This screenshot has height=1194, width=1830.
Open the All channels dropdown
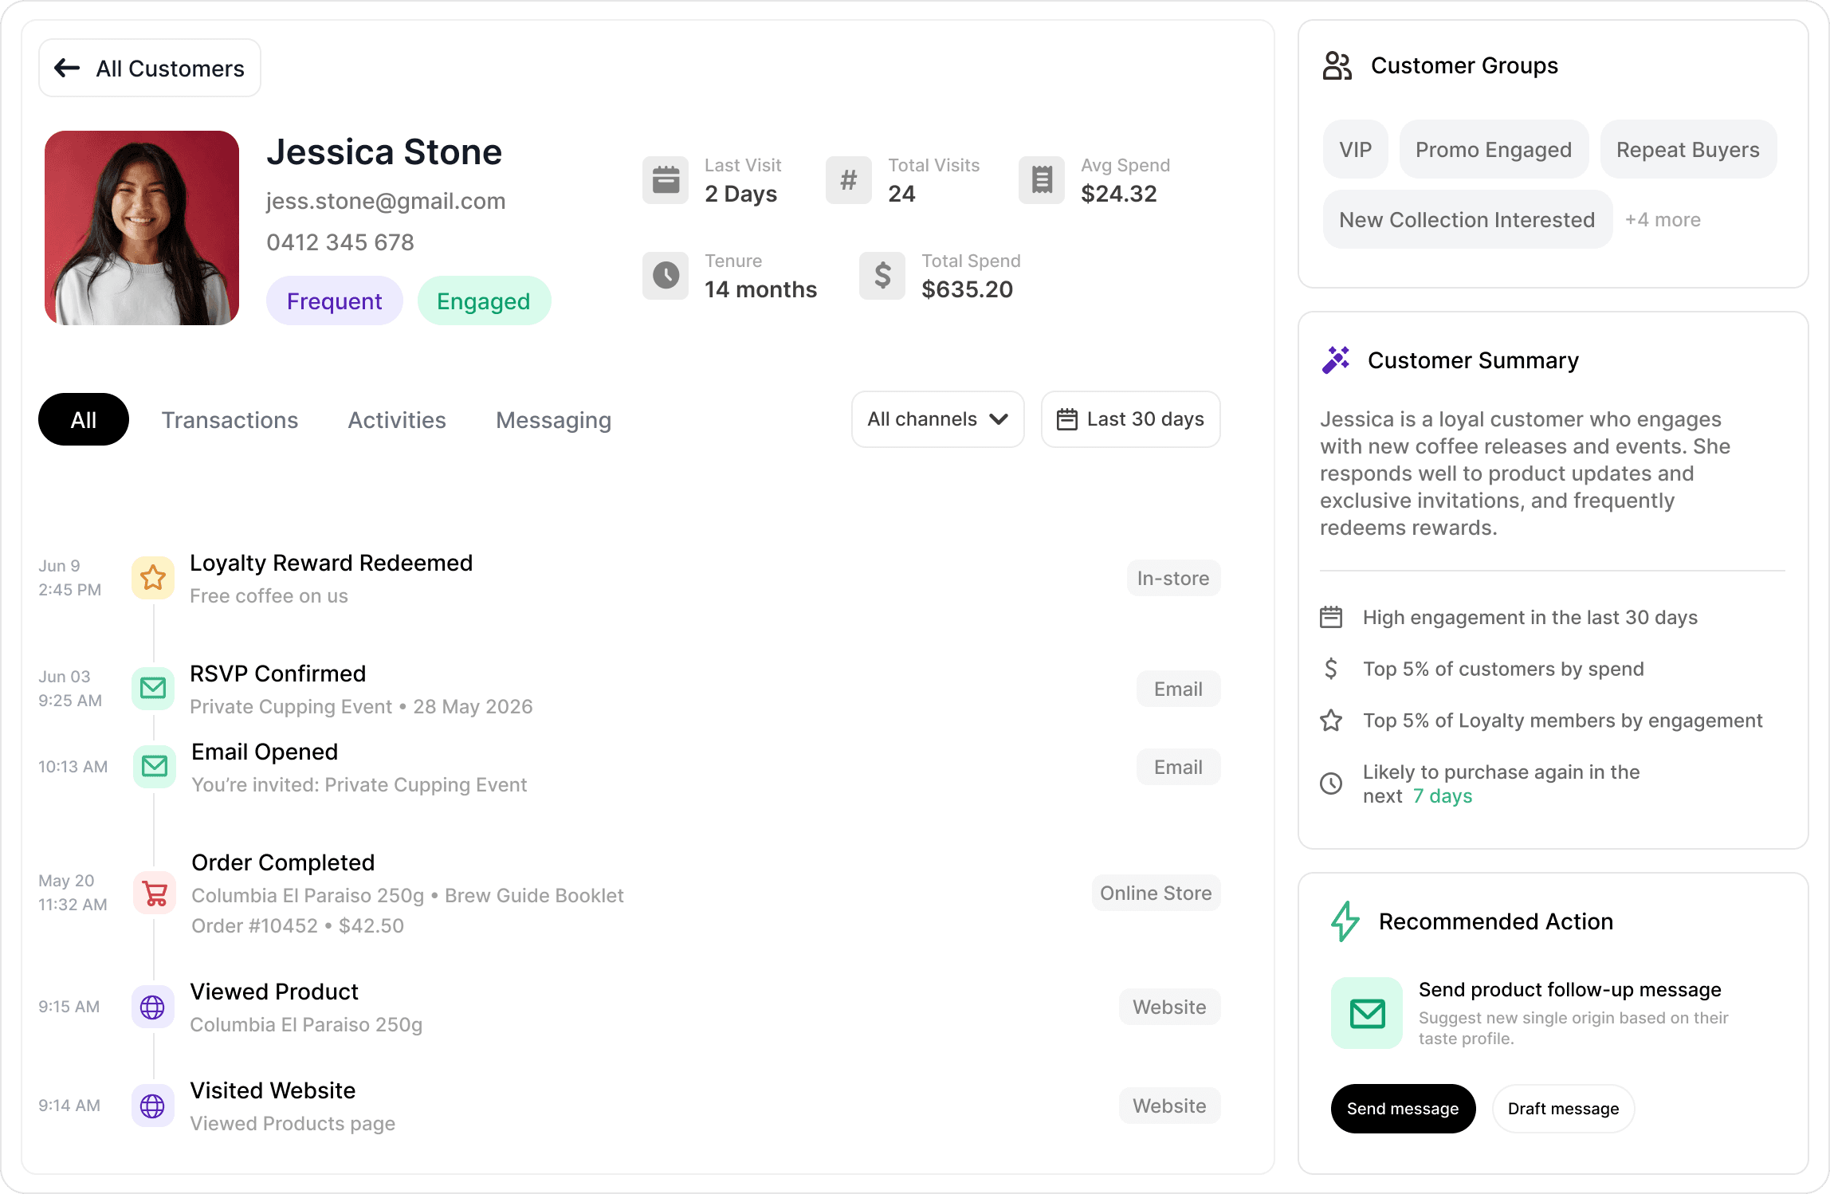pos(937,419)
